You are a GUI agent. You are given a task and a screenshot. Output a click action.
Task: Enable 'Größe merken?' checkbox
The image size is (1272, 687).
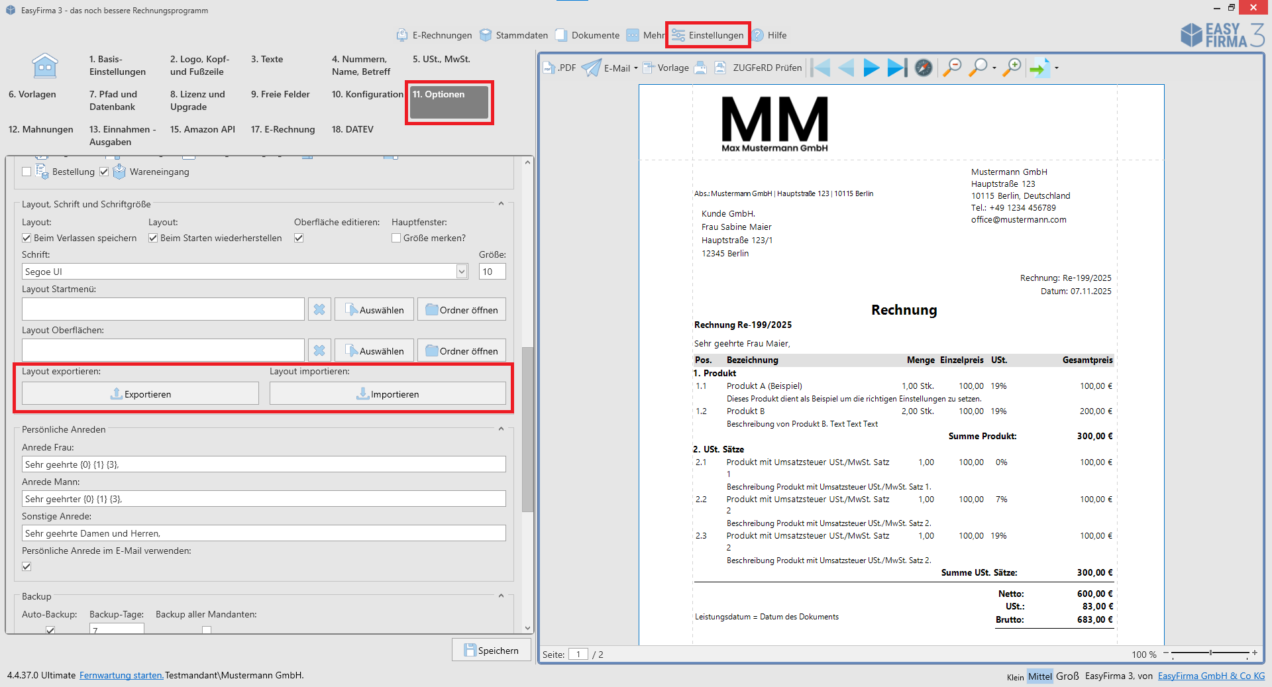(x=396, y=238)
